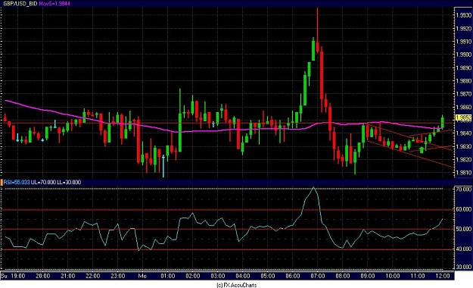Click the 23:00 time axis label
Image resolution: width=473 pixels, height=288 pixels.
coord(118,276)
